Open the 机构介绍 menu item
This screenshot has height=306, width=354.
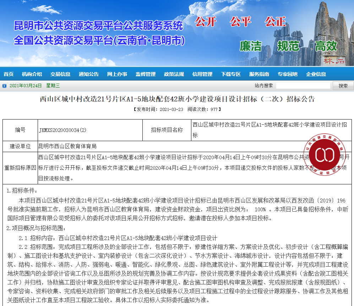(32, 74)
